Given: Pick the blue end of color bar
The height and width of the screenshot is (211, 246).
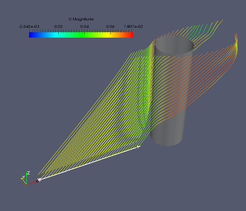Looking at the screenshot, I should pyautogui.click(x=32, y=35).
